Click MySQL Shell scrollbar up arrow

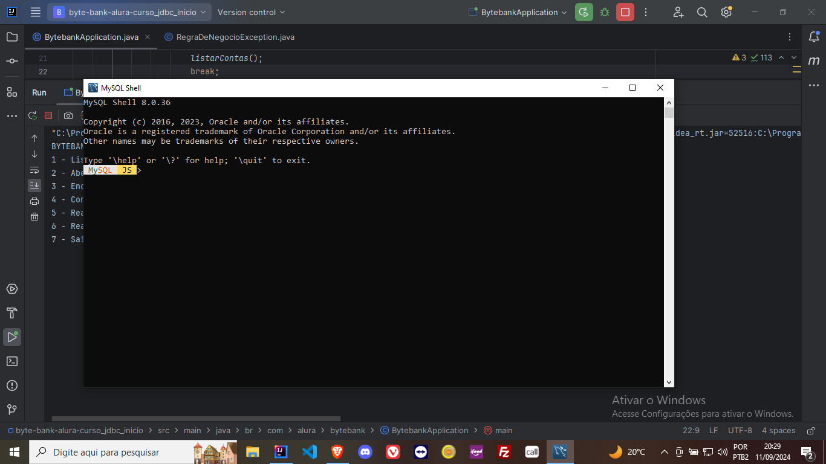coord(669,102)
